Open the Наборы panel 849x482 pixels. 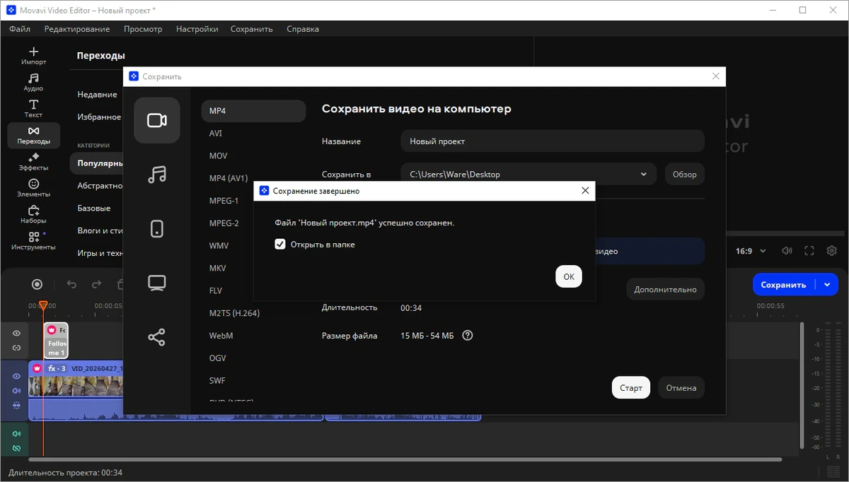33,215
